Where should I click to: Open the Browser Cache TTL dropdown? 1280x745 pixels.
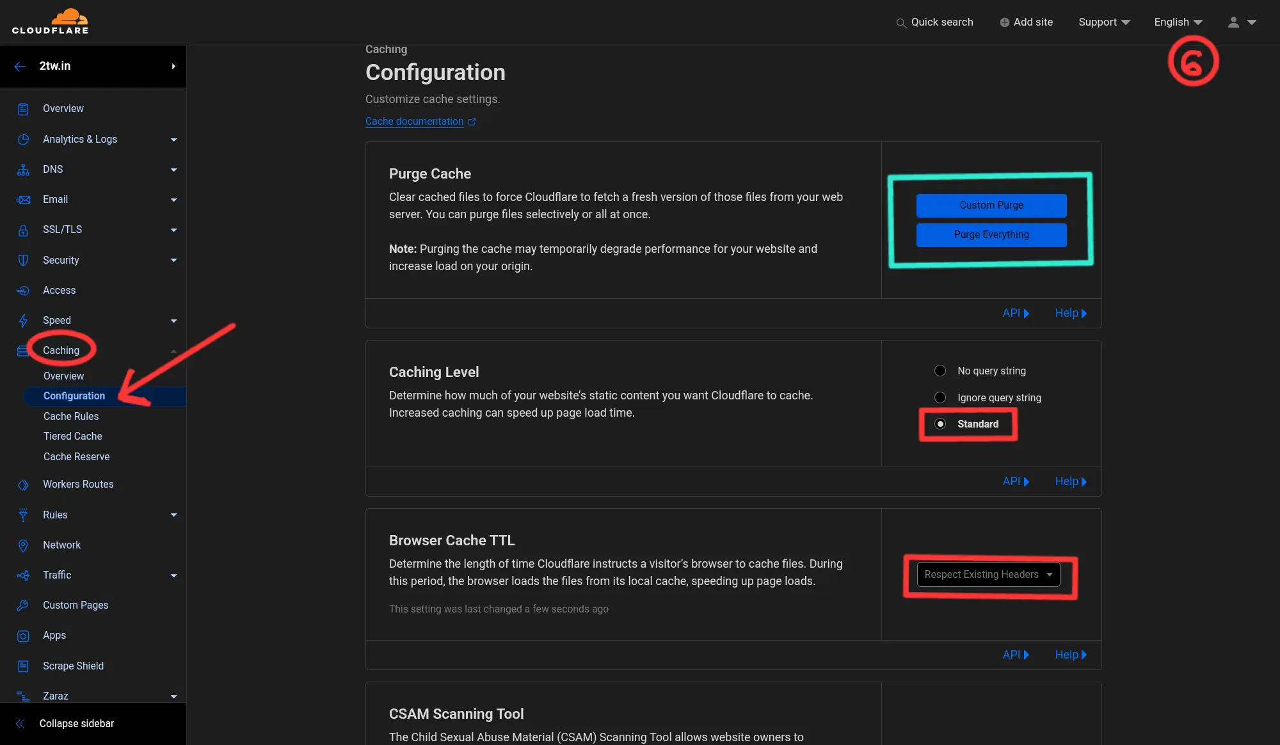[x=988, y=575]
